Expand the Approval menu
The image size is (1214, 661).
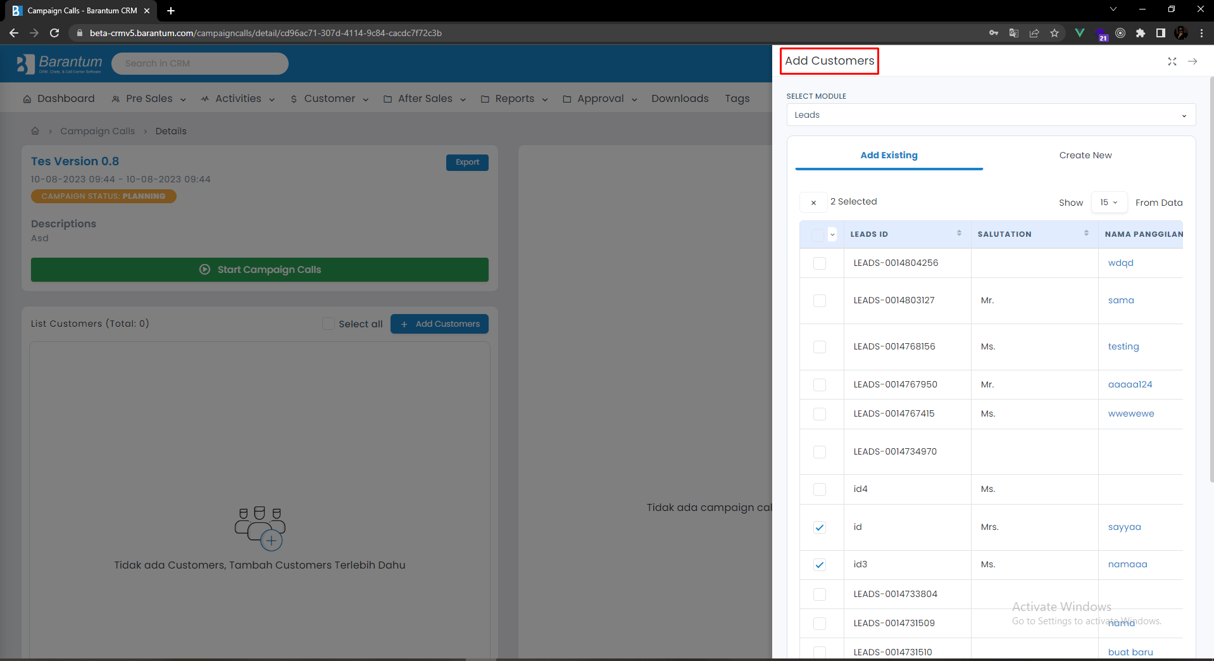(x=600, y=98)
